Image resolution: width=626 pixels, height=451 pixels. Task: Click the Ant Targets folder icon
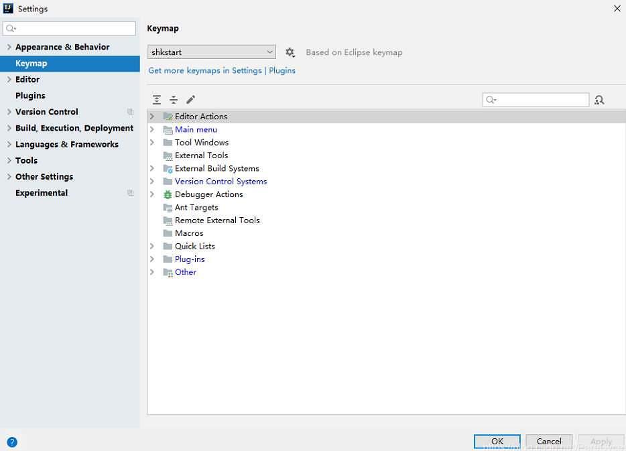[x=168, y=208]
